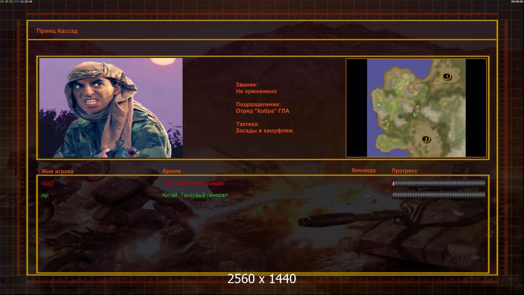Click the 'Звание:' label

pos(247,85)
